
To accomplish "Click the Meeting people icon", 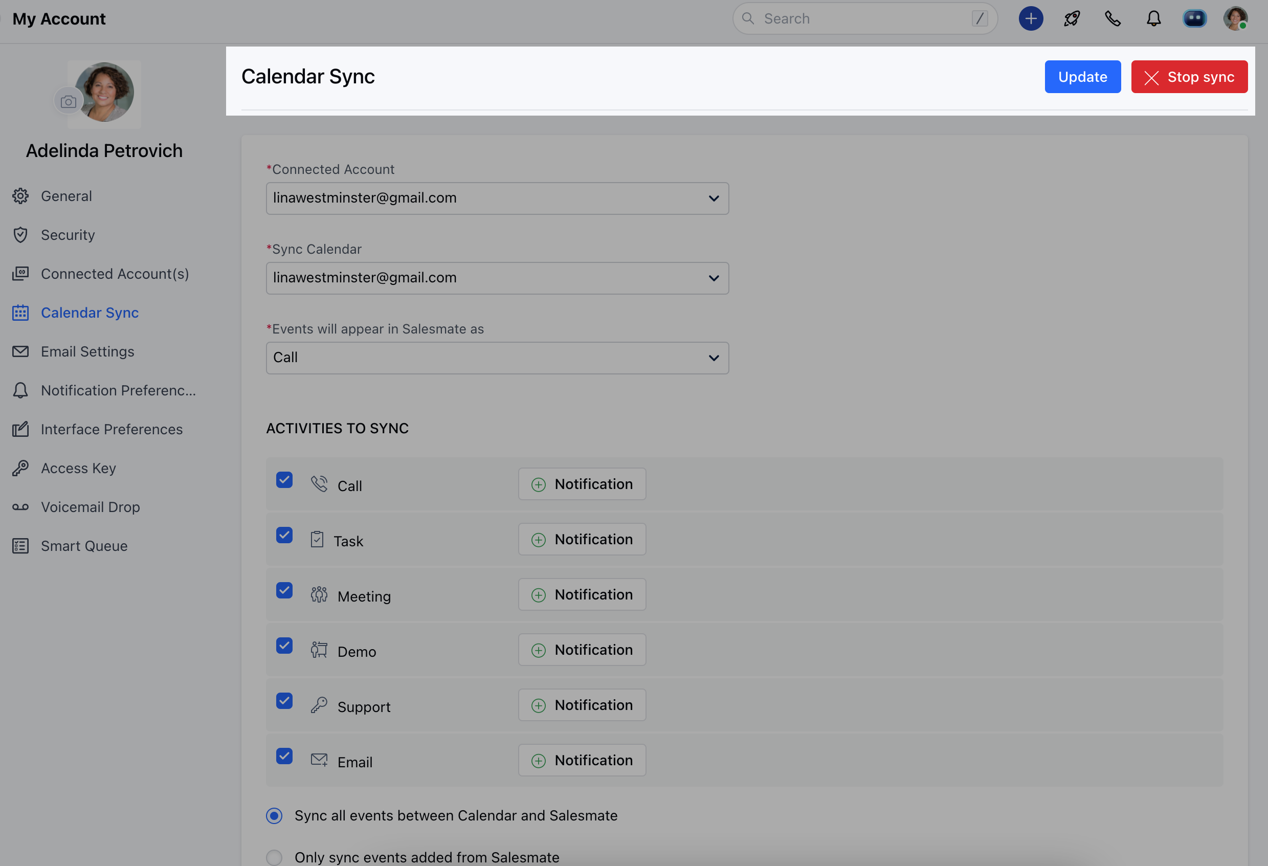I will [319, 594].
